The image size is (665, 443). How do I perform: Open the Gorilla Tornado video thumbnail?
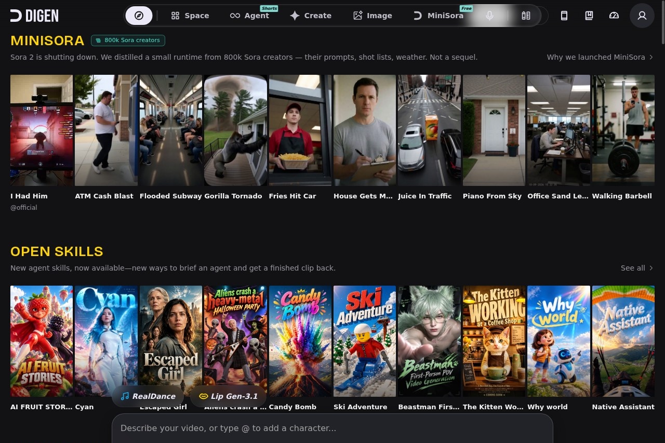(x=235, y=130)
